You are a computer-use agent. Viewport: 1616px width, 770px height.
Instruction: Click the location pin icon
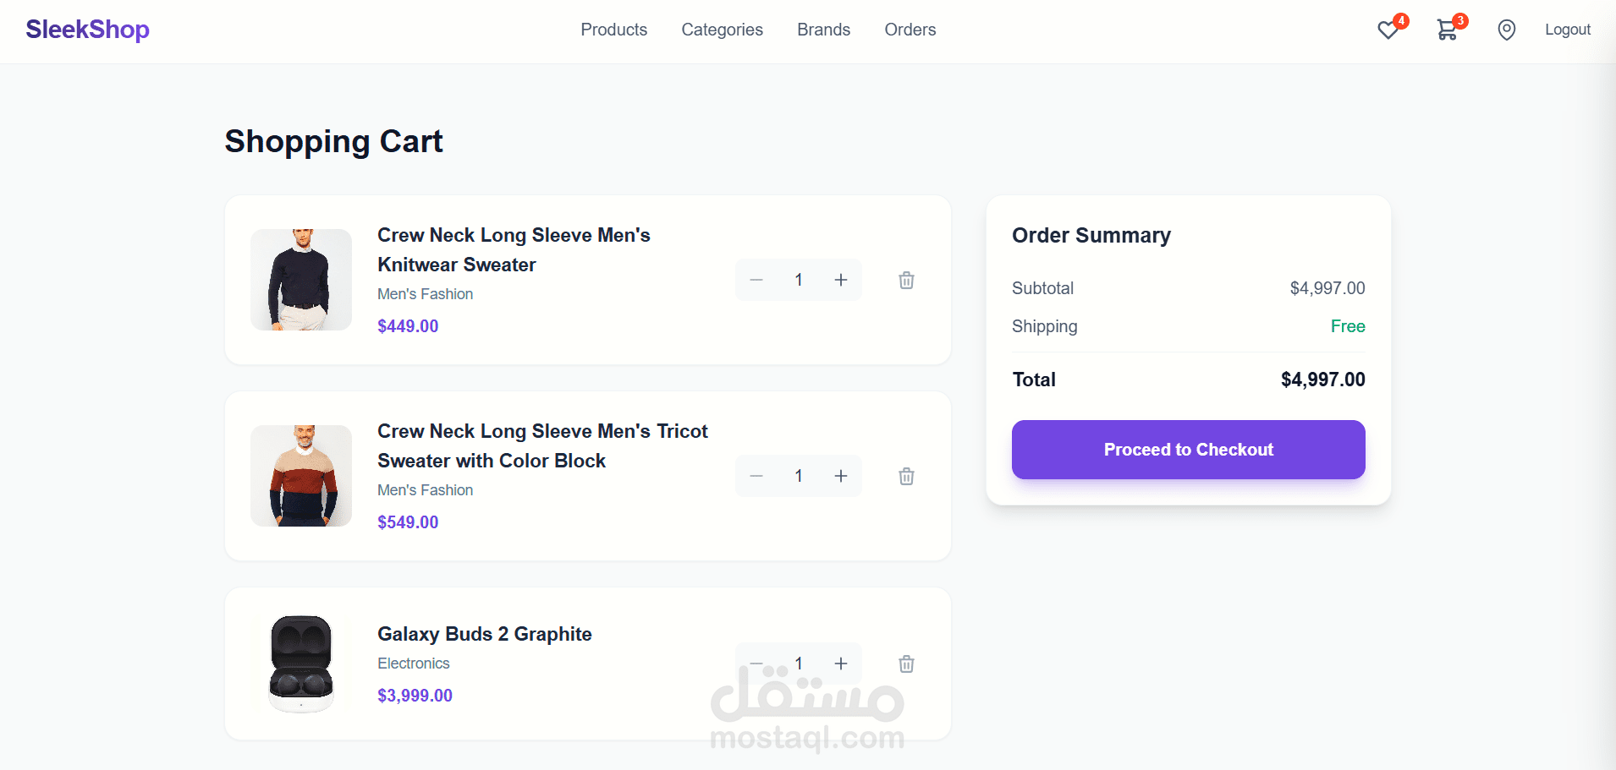[x=1506, y=30]
